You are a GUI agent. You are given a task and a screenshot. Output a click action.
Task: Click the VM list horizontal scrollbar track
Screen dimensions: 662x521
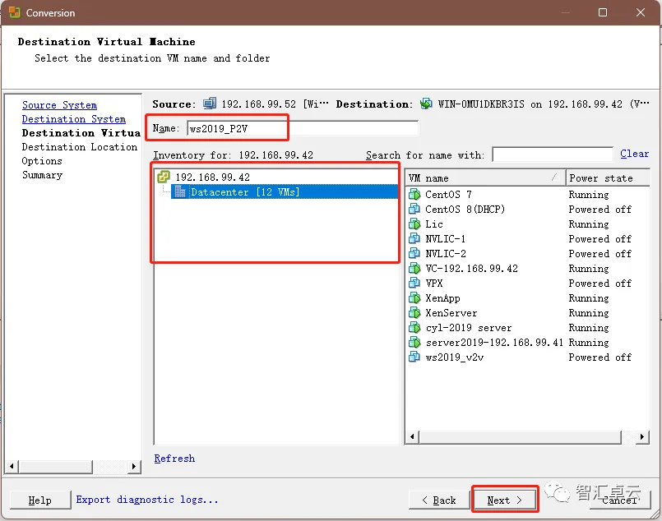pyautogui.click(x=628, y=437)
